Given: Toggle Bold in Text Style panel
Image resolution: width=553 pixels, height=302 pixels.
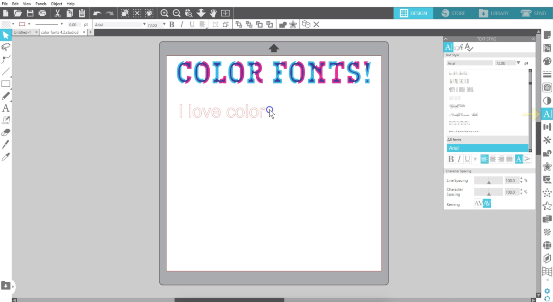Looking at the screenshot, I should click(451, 159).
